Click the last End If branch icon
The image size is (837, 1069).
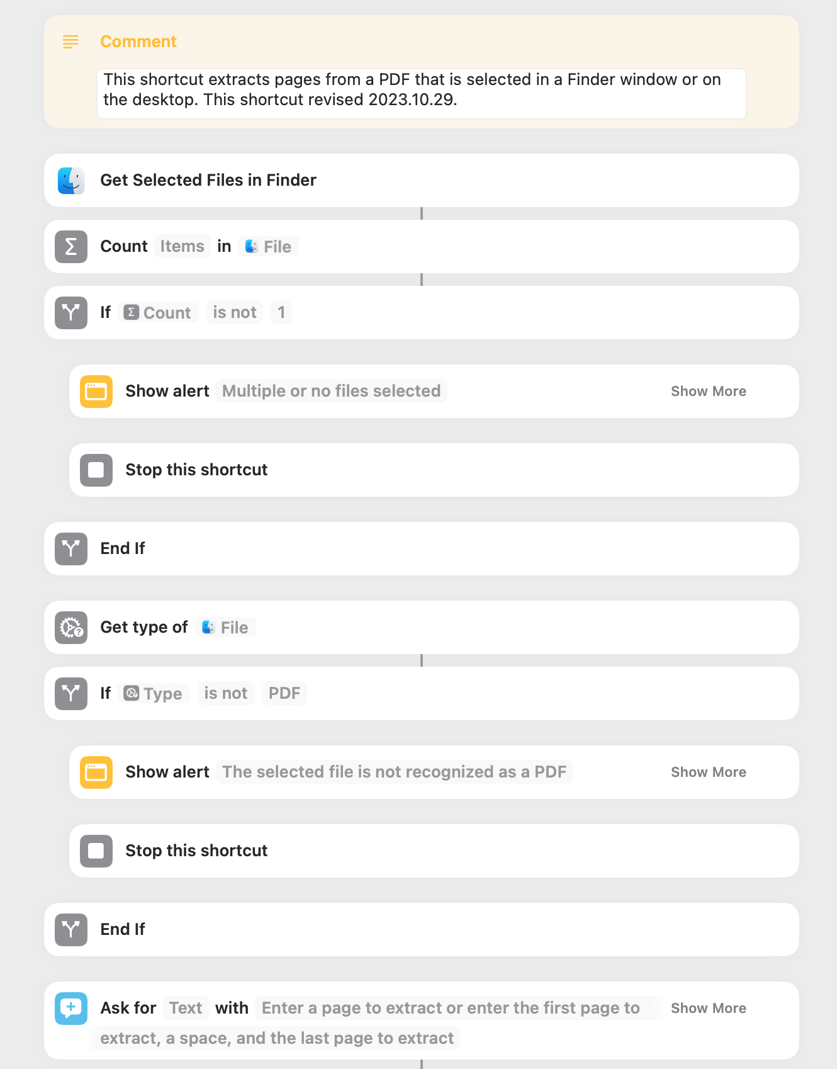[71, 930]
